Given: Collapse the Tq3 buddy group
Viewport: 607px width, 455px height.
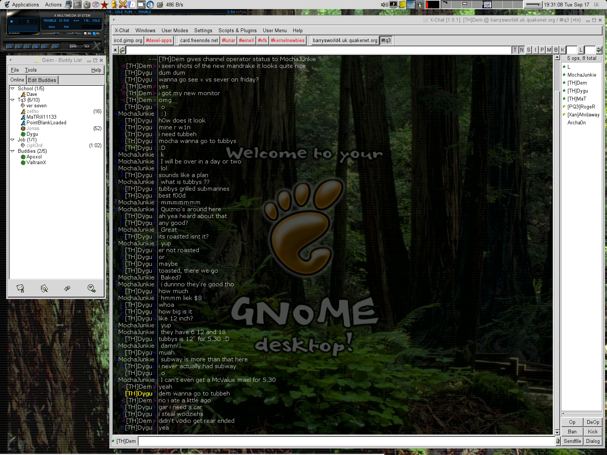Looking at the screenshot, I should (x=13, y=100).
